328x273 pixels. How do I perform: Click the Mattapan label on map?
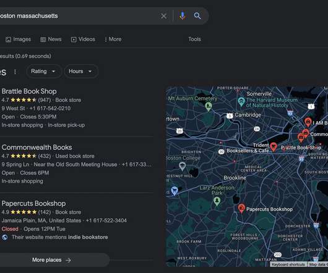(x=266, y=259)
